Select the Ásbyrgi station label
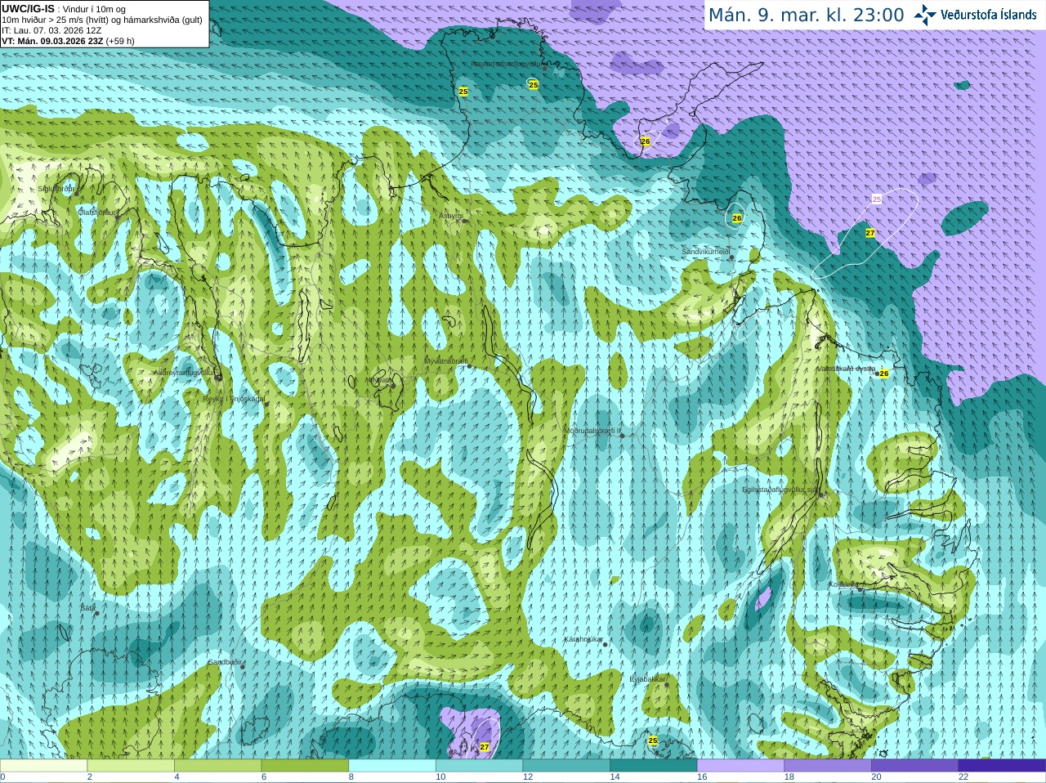The image size is (1046, 783). 451,216
